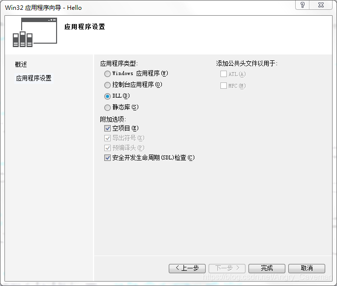Click the Win32 应用程序向导 - Hello title
337x286 pixels.
[43, 8]
